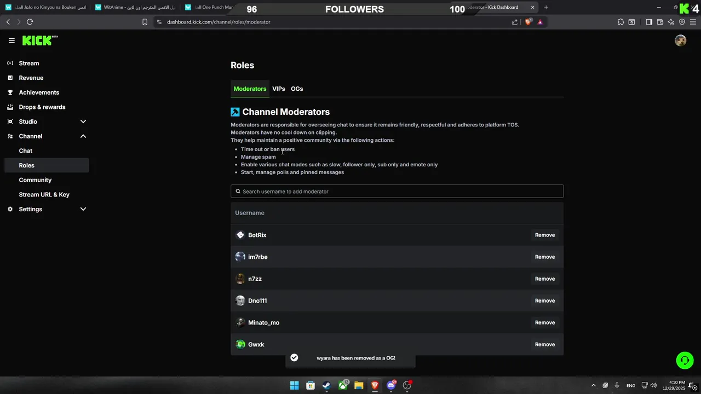
Task: Click the n7zz avatar icon
Action: (x=240, y=279)
